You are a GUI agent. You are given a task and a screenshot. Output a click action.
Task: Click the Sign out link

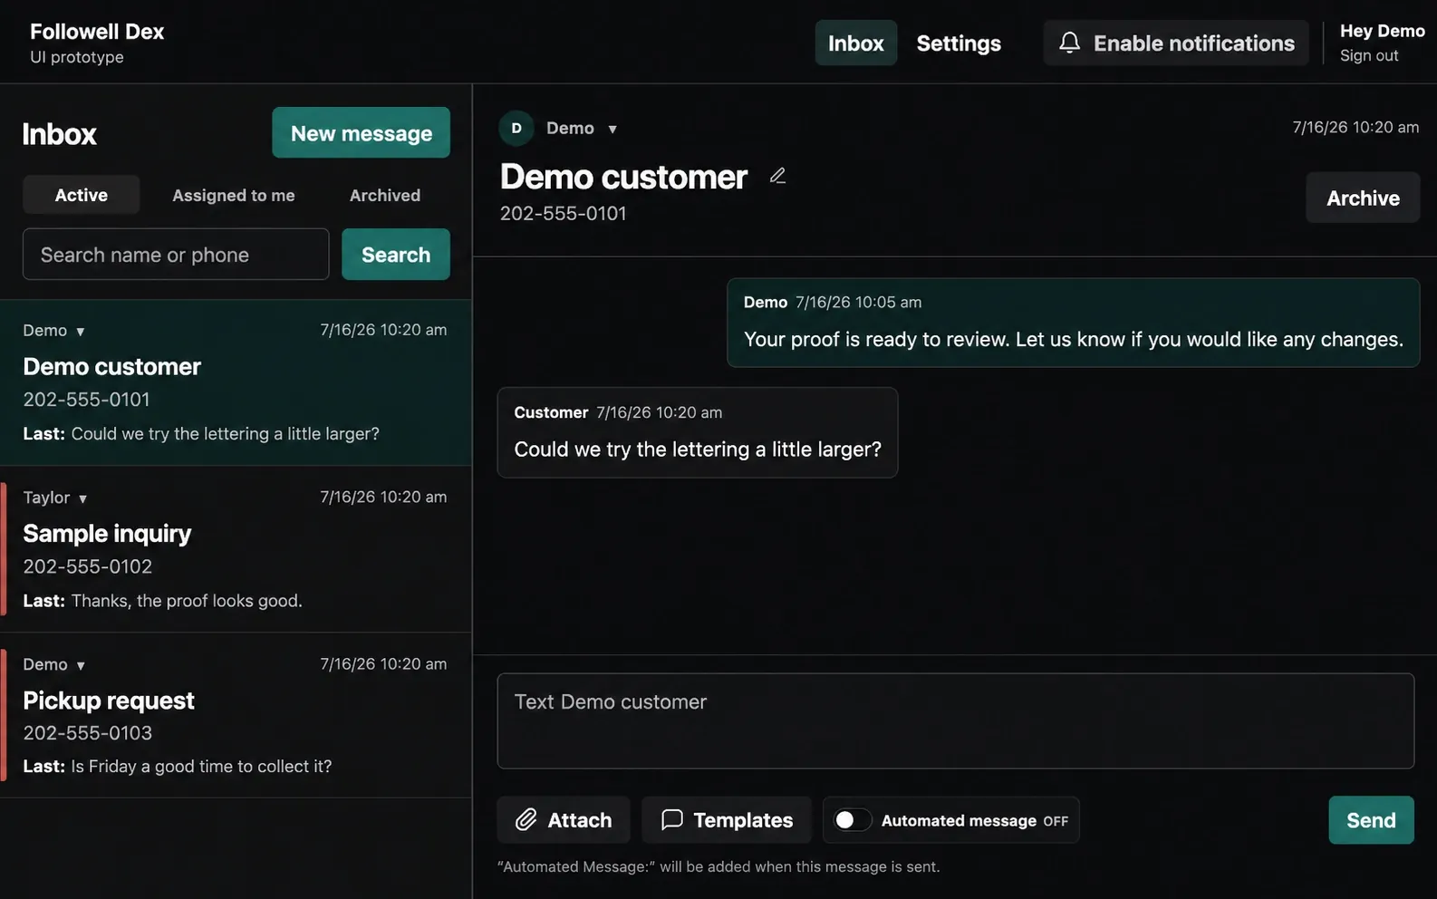[1369, 55]
